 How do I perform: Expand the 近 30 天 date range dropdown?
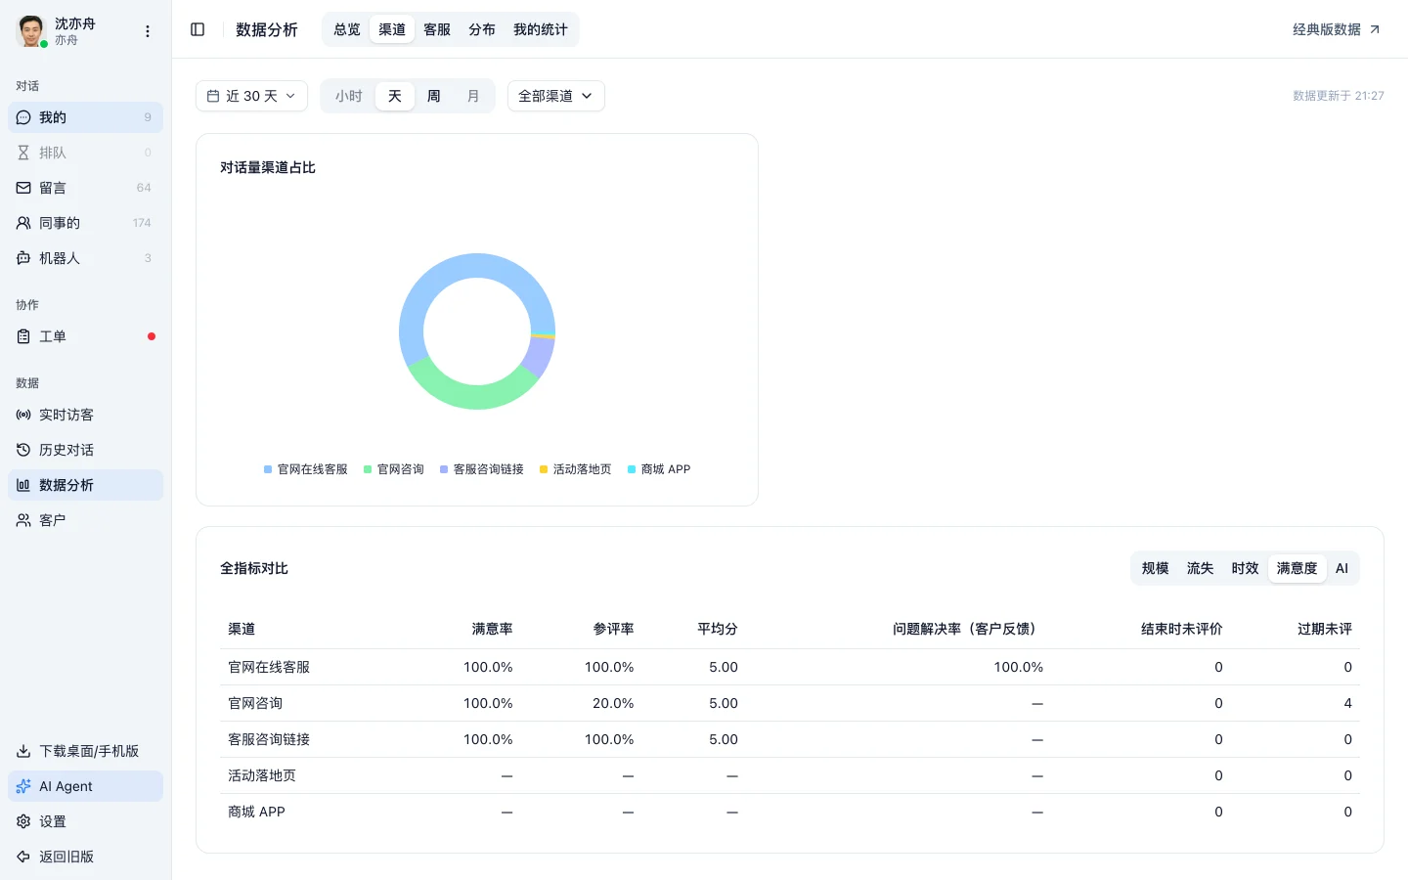[x=251, y=96]
